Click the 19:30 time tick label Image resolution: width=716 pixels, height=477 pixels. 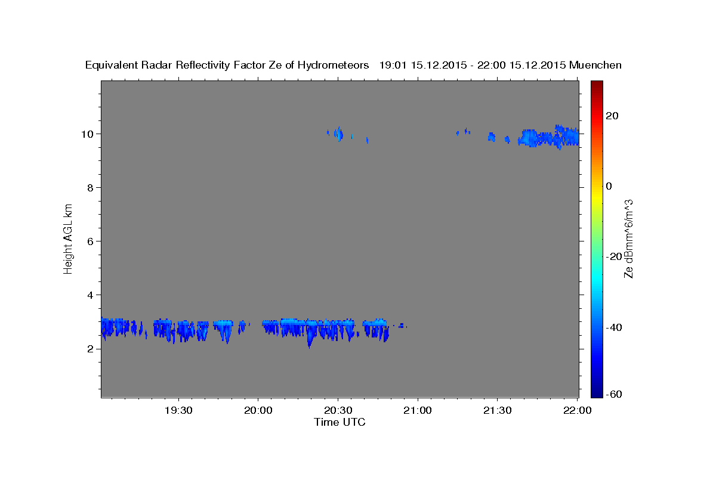click(178, 410)
